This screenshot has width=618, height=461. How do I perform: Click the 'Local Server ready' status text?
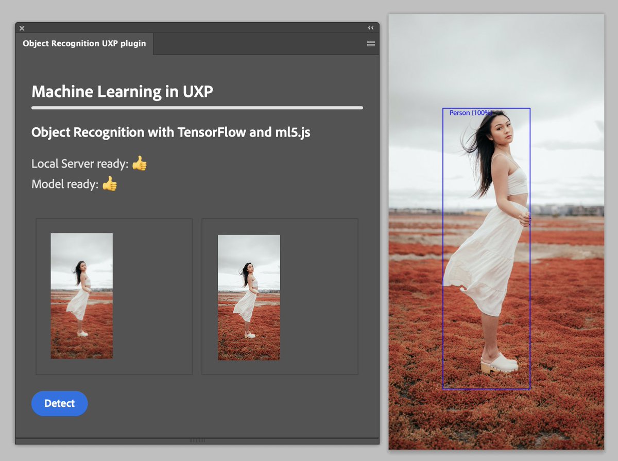click(80, 163)
